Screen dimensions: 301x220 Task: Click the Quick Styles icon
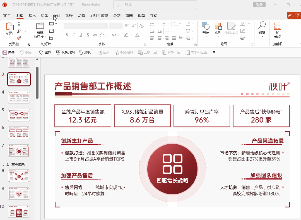231,26
